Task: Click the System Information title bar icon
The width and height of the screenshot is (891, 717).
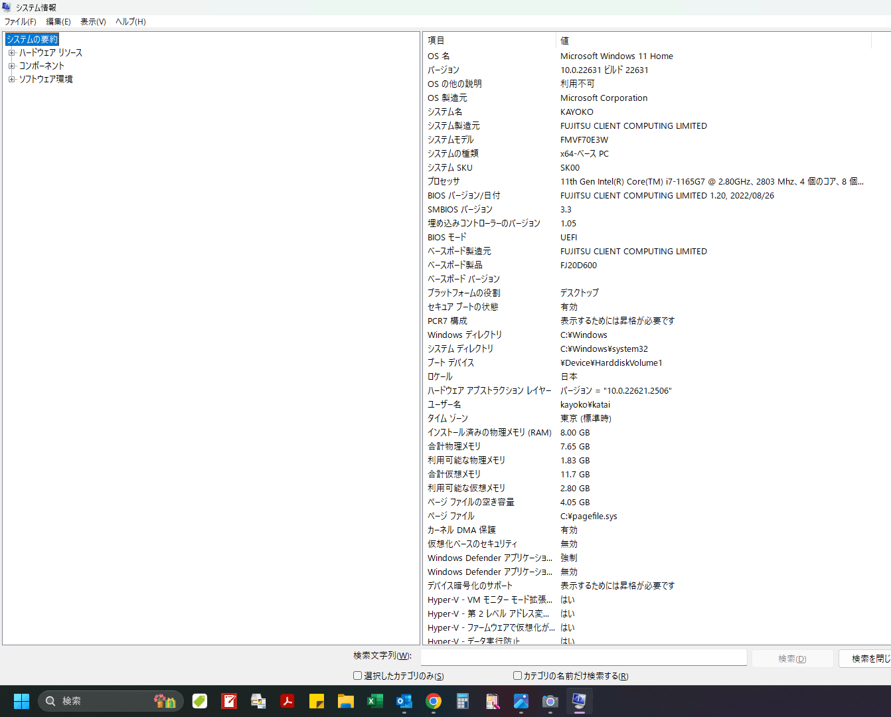Action: pyautogui.click(x=7, y=7)
